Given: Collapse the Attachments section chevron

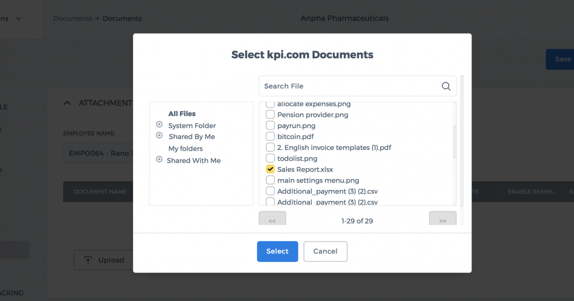Looking at the screenshot, I should (67, 103).
